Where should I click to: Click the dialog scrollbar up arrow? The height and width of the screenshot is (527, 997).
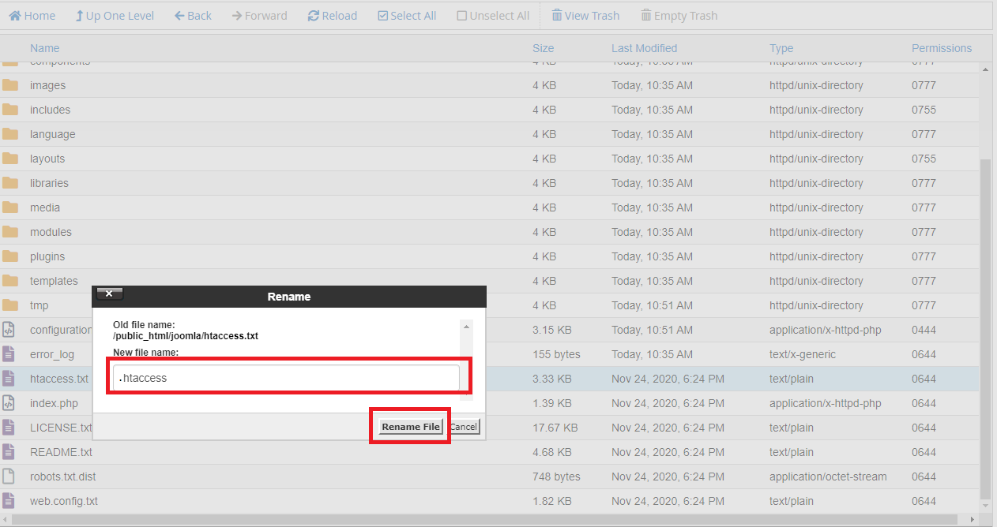tap(465, 325)
